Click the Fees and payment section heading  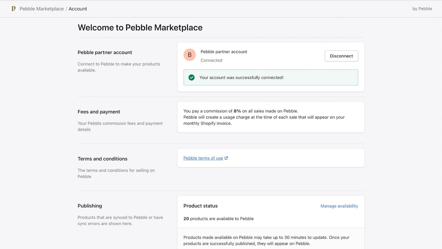click(x=99, y=111)
